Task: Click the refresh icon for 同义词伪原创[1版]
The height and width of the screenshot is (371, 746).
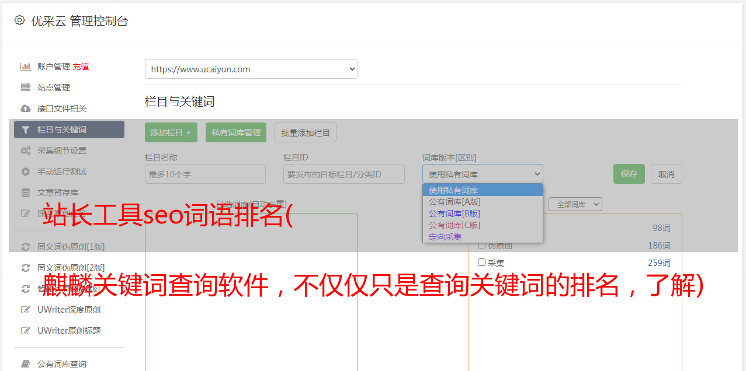Action: pyautogui.click(x=26, y=247)
